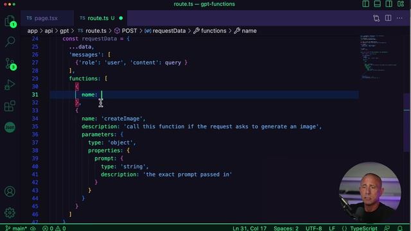Click 'properties:' key on line 38
The height and width of the screenshot is (231, 411).
[105, 151]
